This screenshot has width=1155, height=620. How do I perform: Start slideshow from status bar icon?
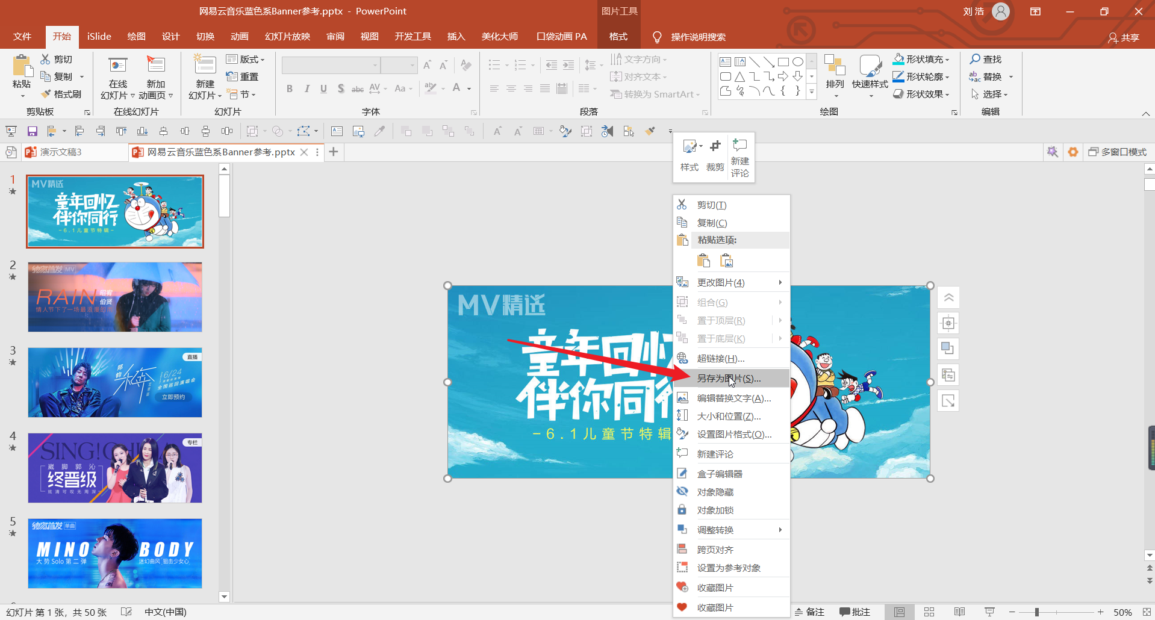coord(989,612)
